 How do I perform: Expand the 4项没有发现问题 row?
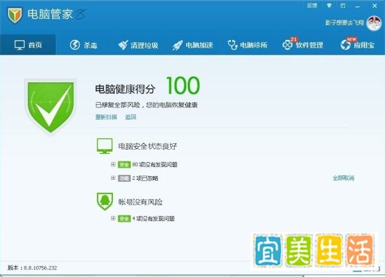[113, 218]
